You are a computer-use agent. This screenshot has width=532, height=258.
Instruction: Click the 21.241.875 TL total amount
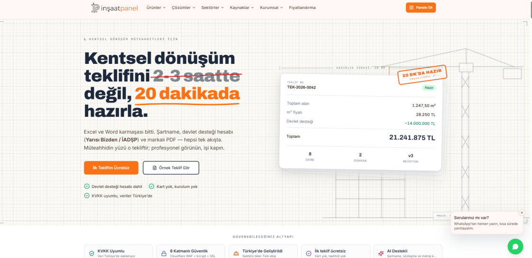coord(412,137)
